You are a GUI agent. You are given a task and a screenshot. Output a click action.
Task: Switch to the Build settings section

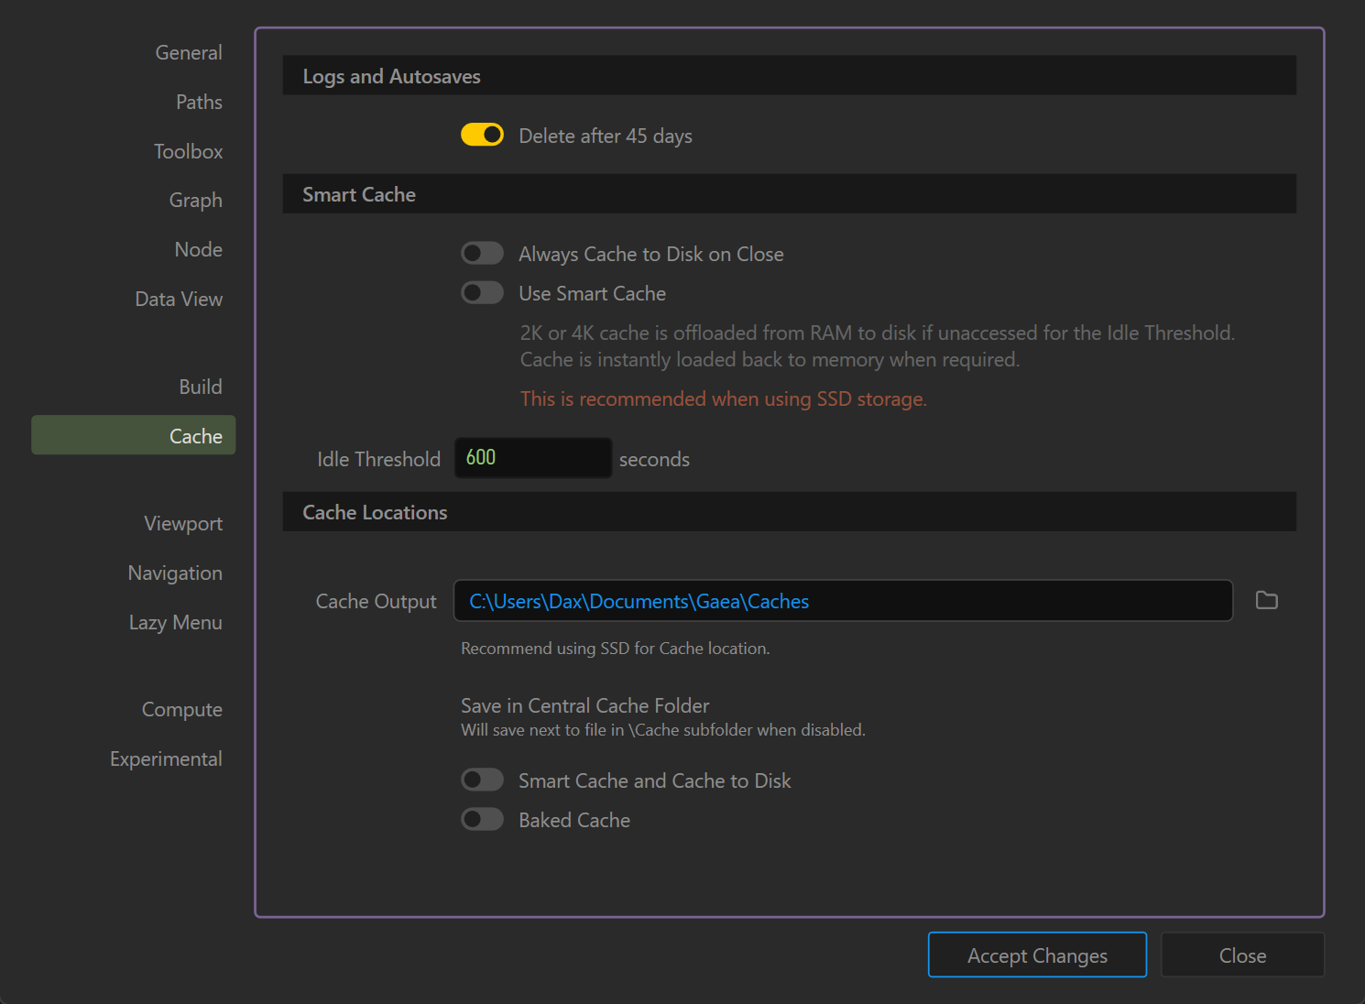click(200, 387)
